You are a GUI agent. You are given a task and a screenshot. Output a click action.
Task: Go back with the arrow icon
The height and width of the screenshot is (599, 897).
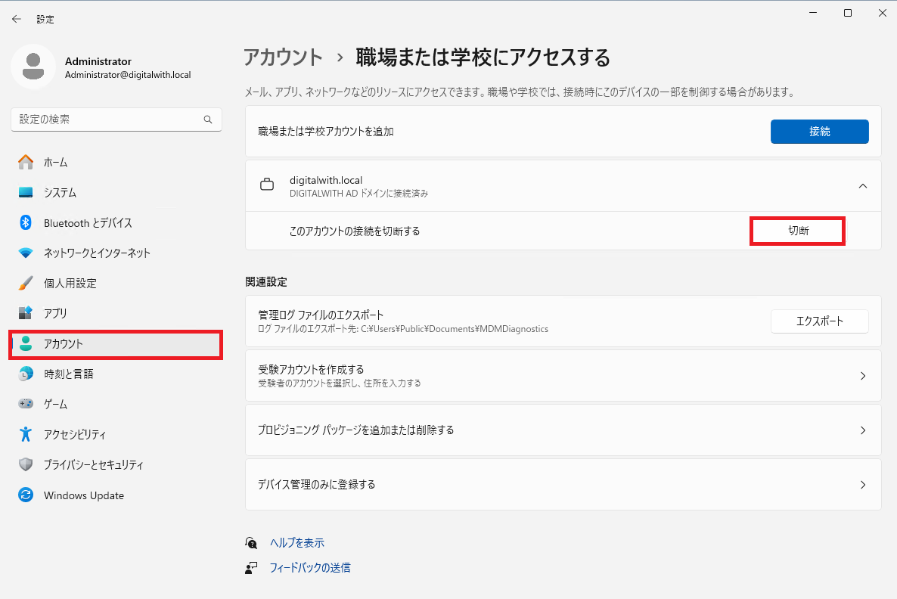click(x=17, y=19)
